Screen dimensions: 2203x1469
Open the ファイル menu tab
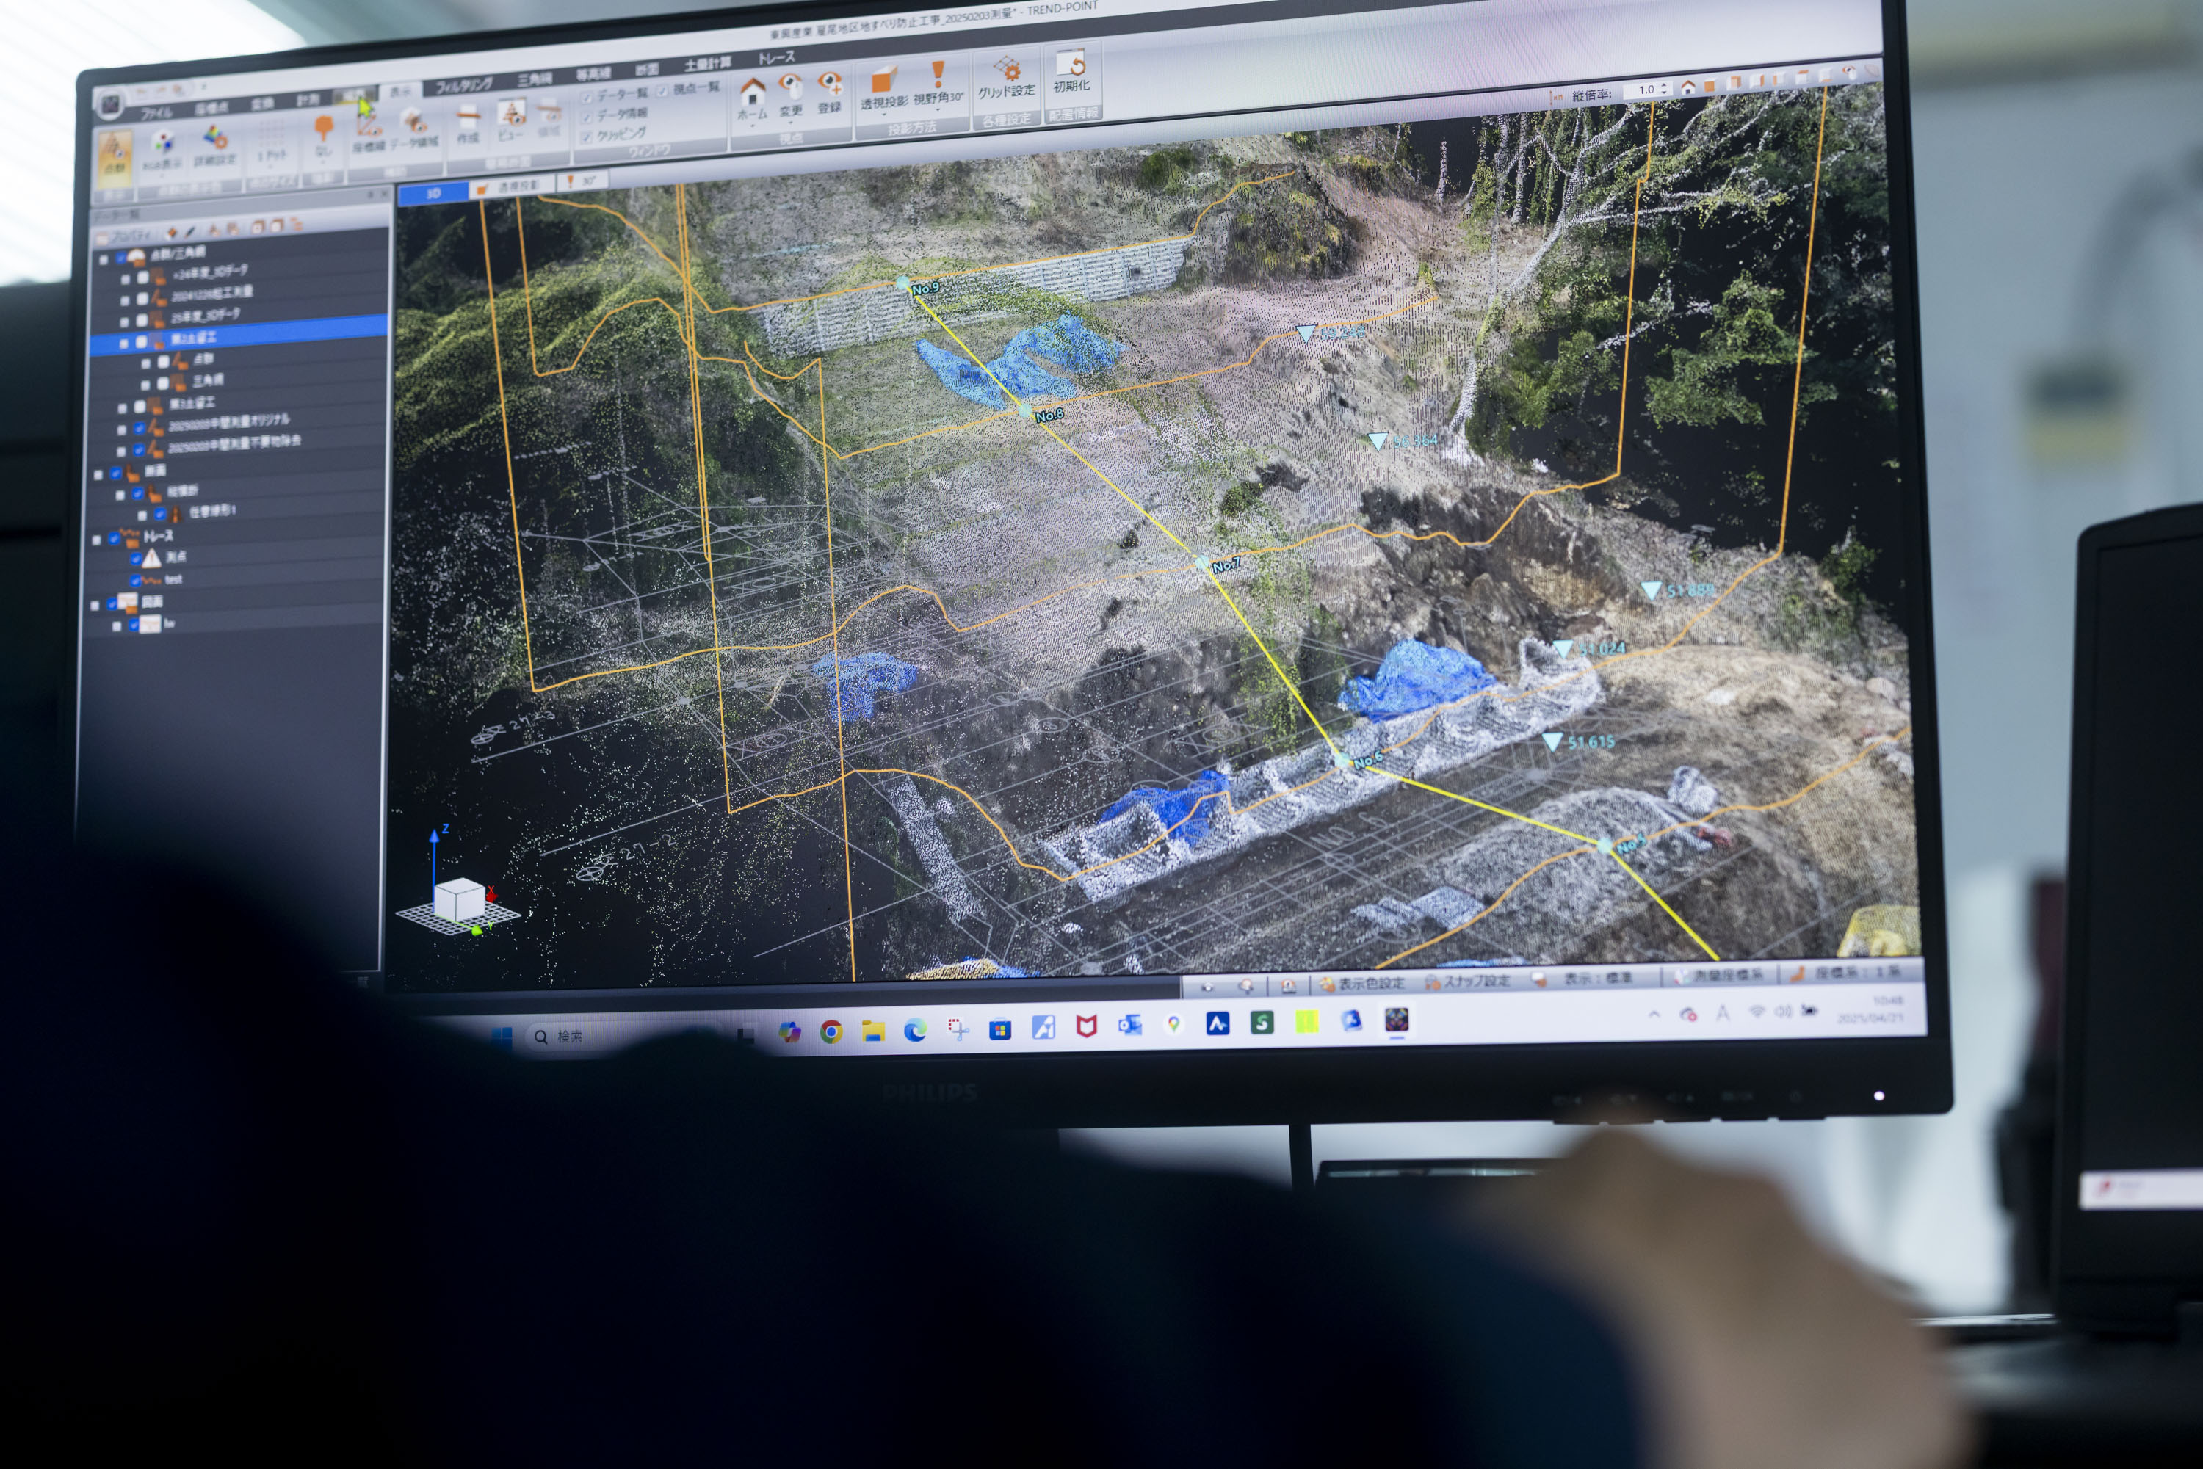[156, 113]
